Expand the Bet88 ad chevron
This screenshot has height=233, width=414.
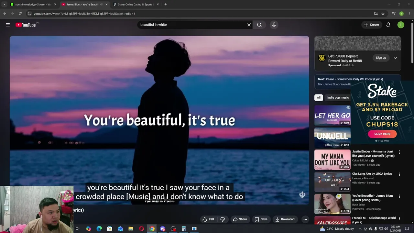(x=395, y=58)
